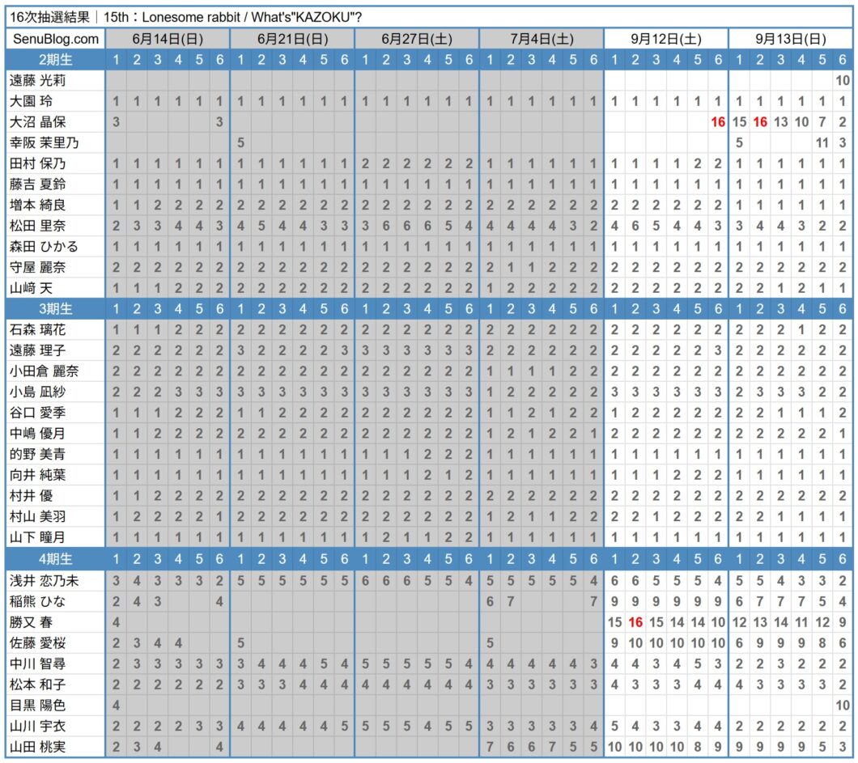Select the name 山﨑 天

[31, 288]
